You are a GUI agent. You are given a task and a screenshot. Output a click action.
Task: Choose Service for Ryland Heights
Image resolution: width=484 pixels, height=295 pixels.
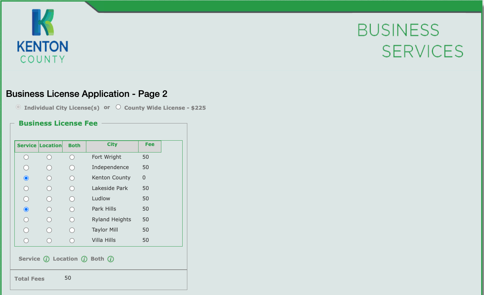pyautogui.click(x=26, y=220)
